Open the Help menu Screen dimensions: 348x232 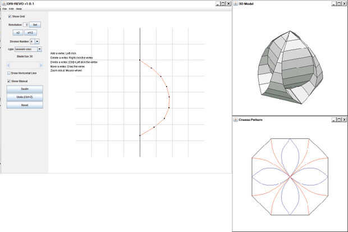19,8
